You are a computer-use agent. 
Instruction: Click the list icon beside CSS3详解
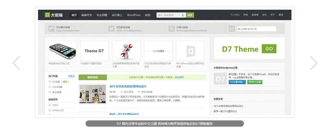click(50, 87)
